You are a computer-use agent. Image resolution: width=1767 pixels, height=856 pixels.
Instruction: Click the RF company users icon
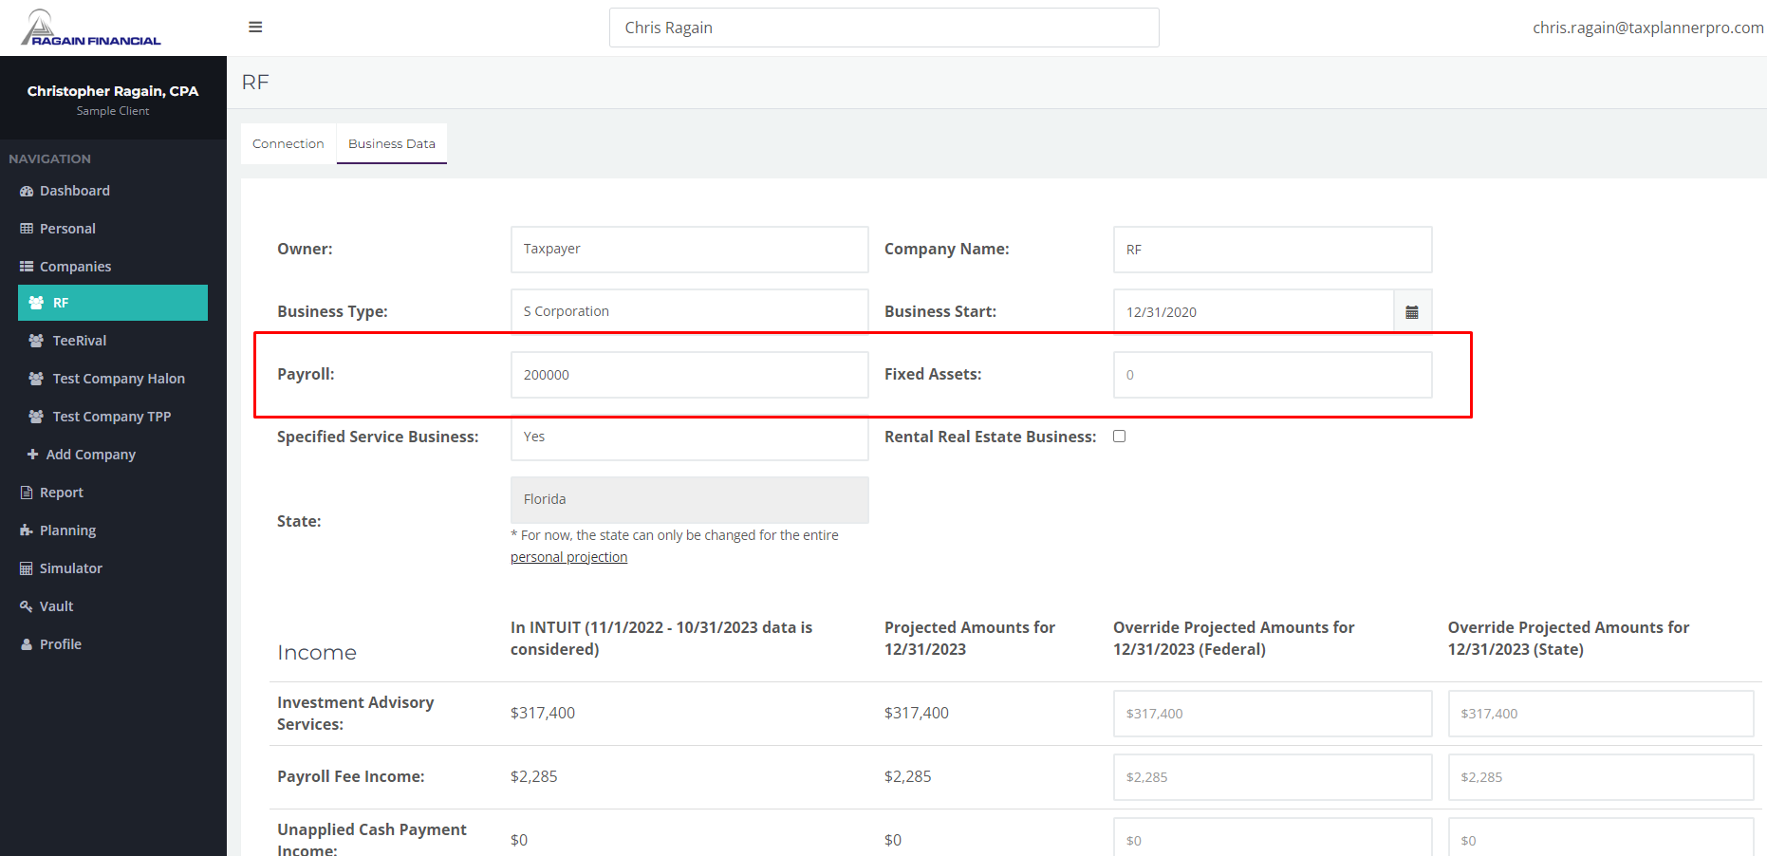(x=36, y=303)
